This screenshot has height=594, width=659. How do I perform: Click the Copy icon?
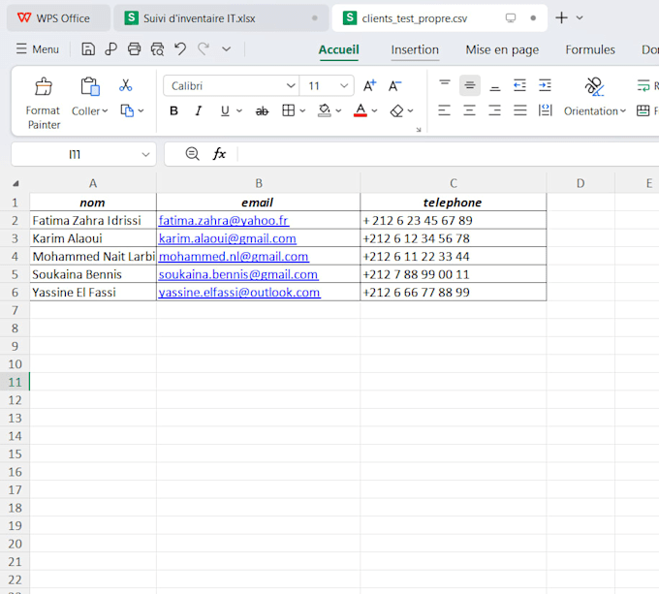(x=127, y=110)
